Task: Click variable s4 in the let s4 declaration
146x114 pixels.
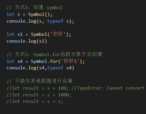Action: coord(20,61)
